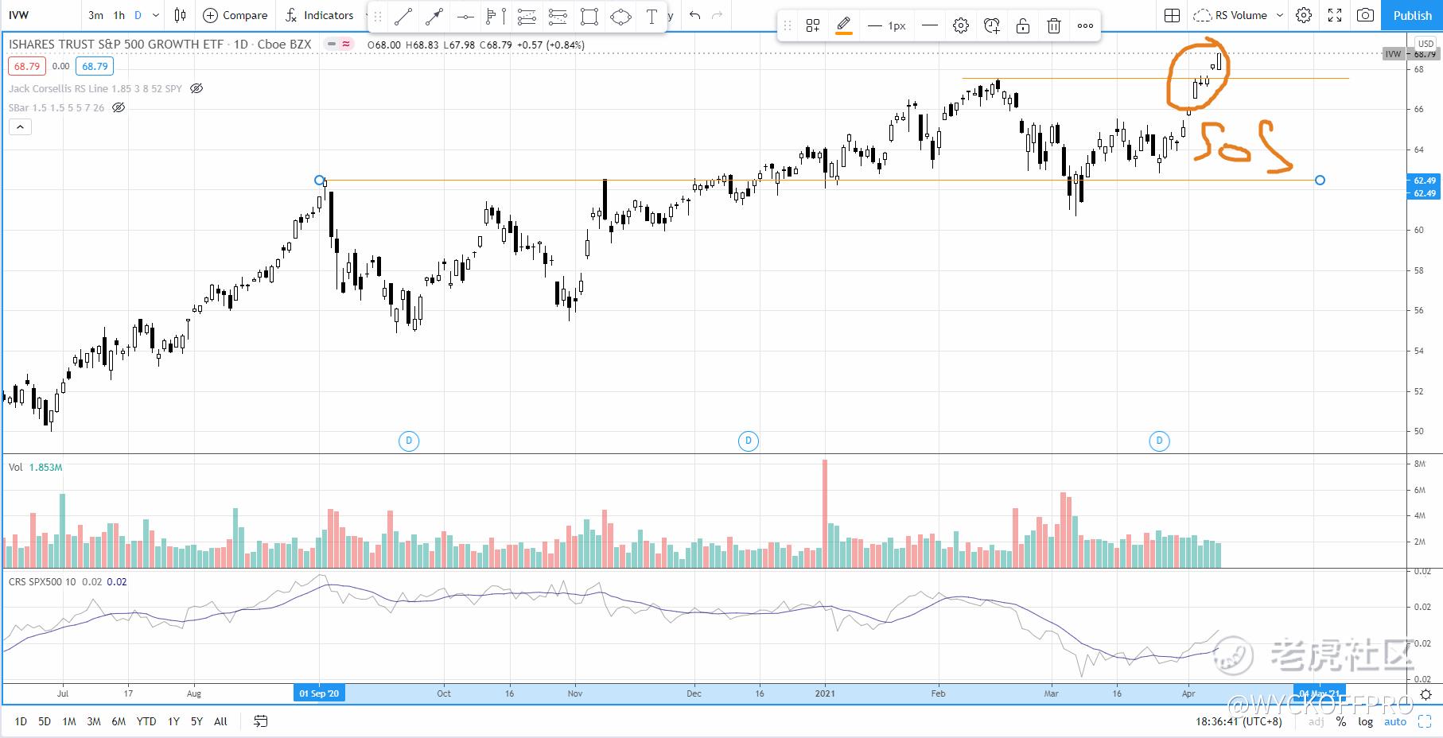Select right anchor of the horizontal line
The width and height of the screenshot is (1443, 738).
tap(1320, 181)
